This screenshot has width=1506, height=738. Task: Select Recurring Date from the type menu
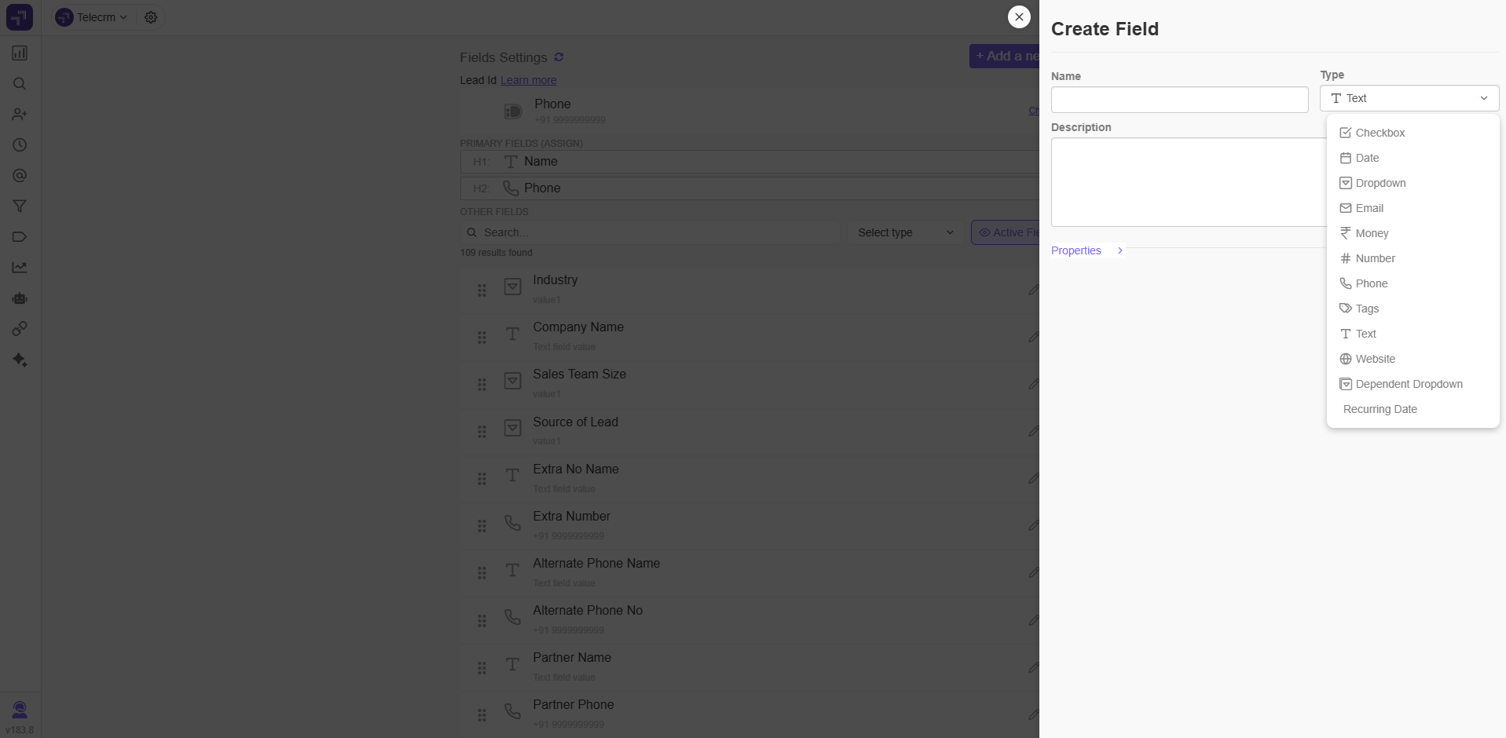(x=1380, y=408)
